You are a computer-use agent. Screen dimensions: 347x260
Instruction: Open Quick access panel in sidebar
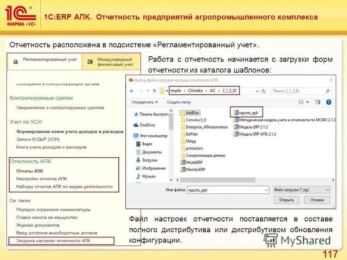pyautogui.click(x=151, y=114)
